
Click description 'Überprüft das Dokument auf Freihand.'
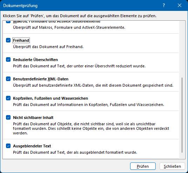click(48, 47)
